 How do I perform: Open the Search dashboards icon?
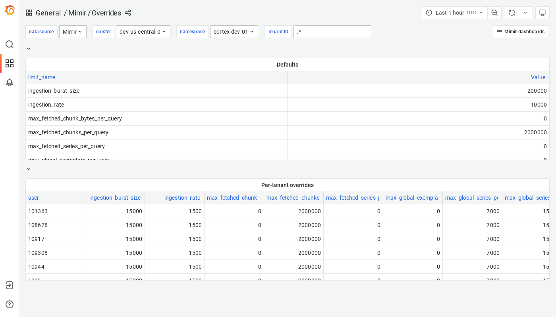[10, 44]
